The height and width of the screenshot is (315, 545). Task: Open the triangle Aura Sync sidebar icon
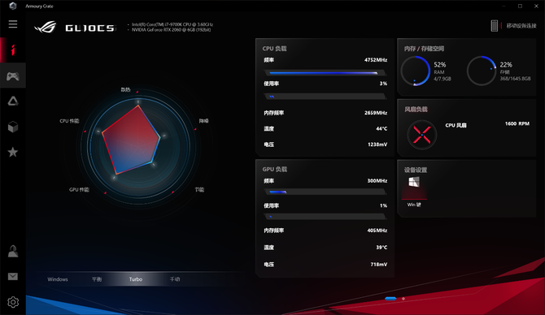pos(13,101)
